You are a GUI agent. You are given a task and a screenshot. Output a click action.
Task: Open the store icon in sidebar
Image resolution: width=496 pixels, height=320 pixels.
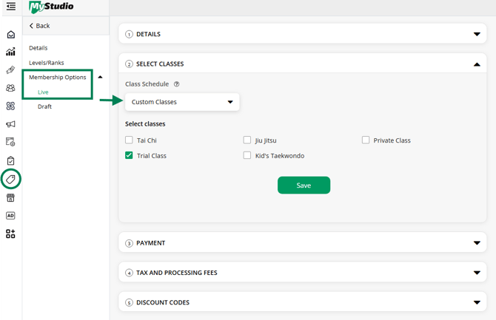click(x=10, y=198)
